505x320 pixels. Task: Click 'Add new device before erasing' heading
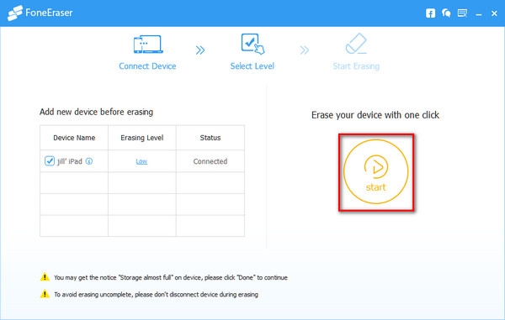pyautogui.click(x=96, y=112)
